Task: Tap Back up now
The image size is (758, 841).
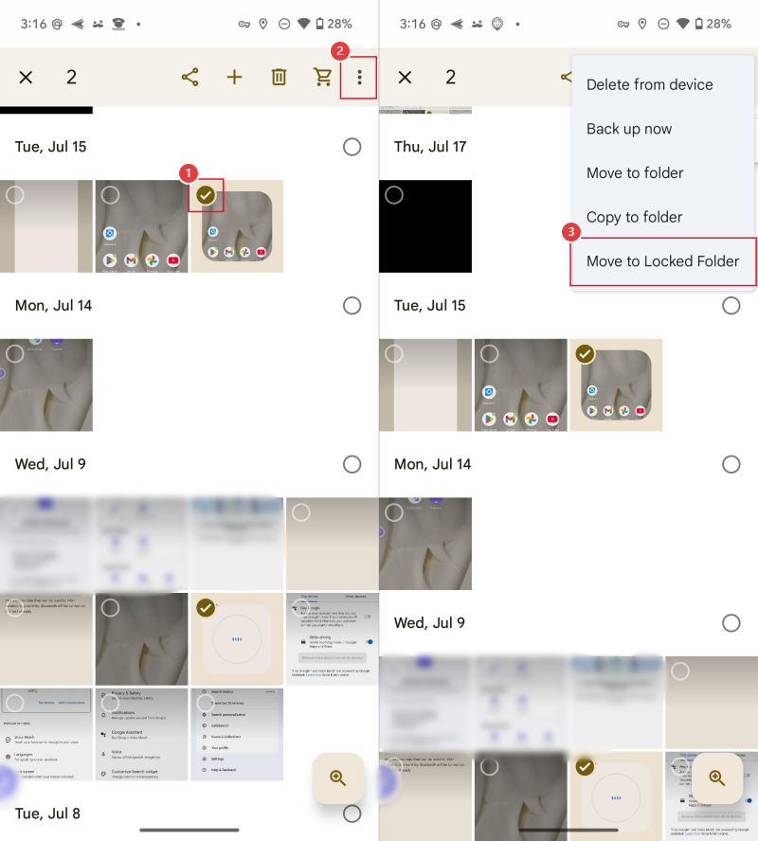Action: tap(628, 128)
